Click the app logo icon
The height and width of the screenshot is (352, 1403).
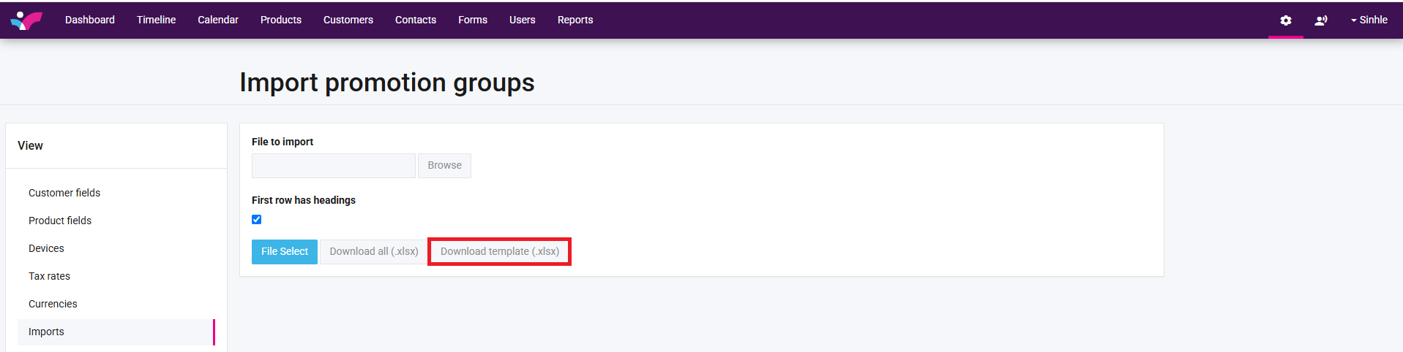[26, 20]
